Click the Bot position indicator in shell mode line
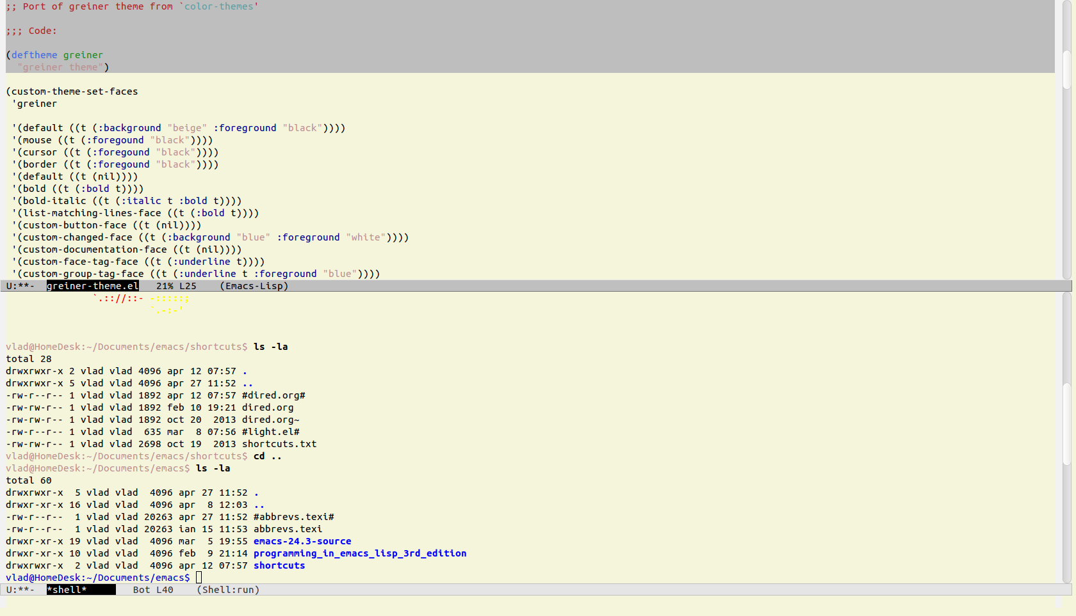Image resolution: width=1076 pixels, height=616 pixels. [142, 590]
